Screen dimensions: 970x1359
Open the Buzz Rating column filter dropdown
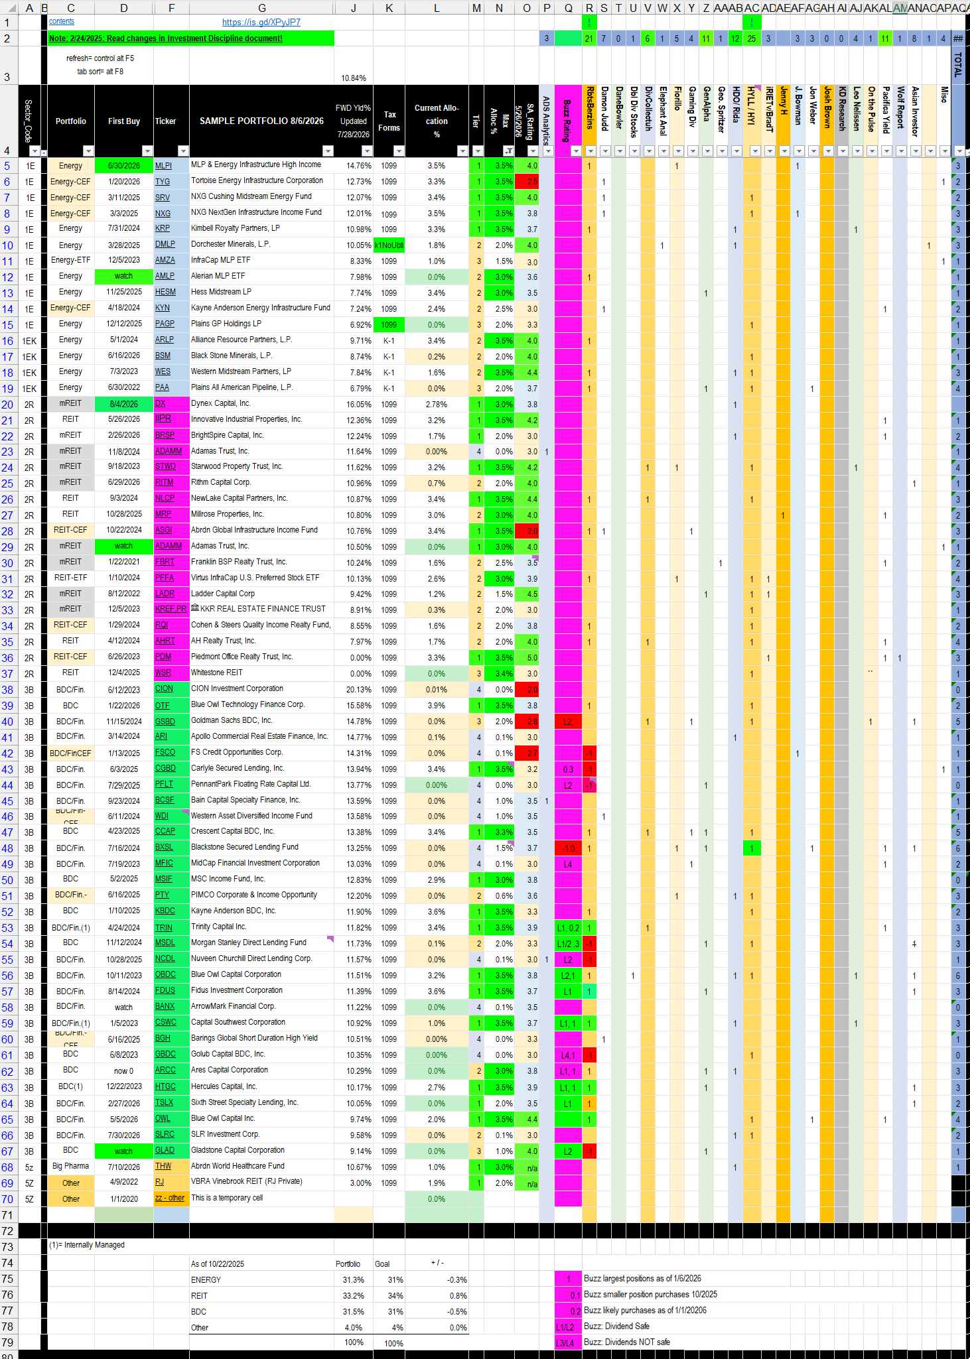pyautogui.click(x=576, y=151)
